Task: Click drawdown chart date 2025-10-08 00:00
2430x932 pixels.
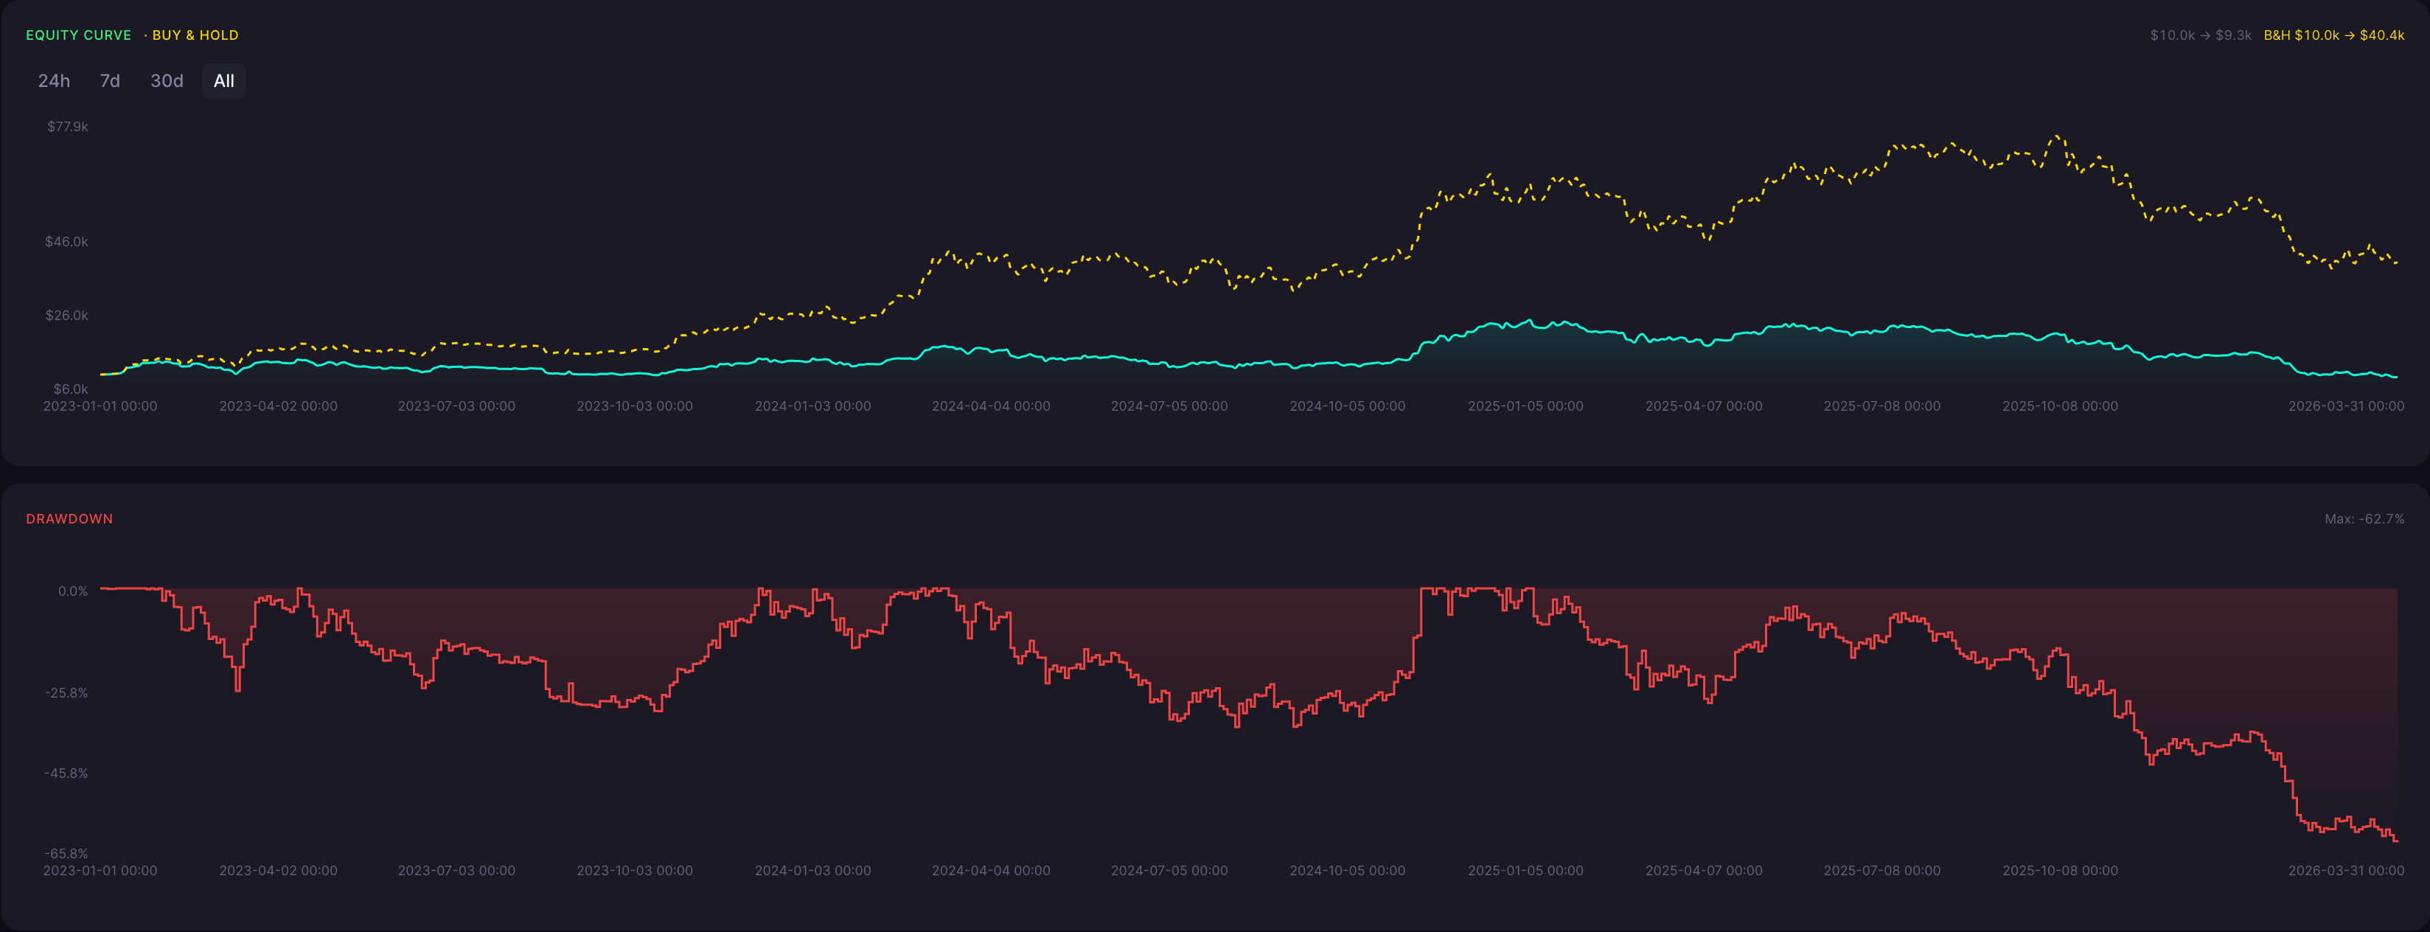Action: (x=2060, y=871)
